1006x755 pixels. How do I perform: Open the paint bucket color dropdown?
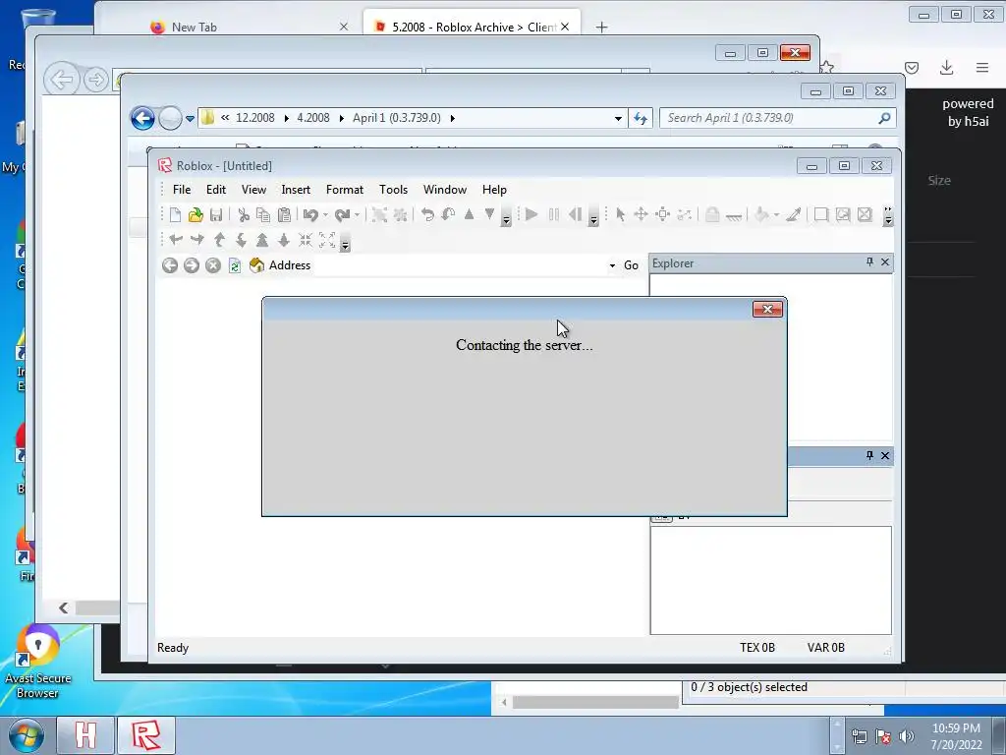tap(776, 215)
